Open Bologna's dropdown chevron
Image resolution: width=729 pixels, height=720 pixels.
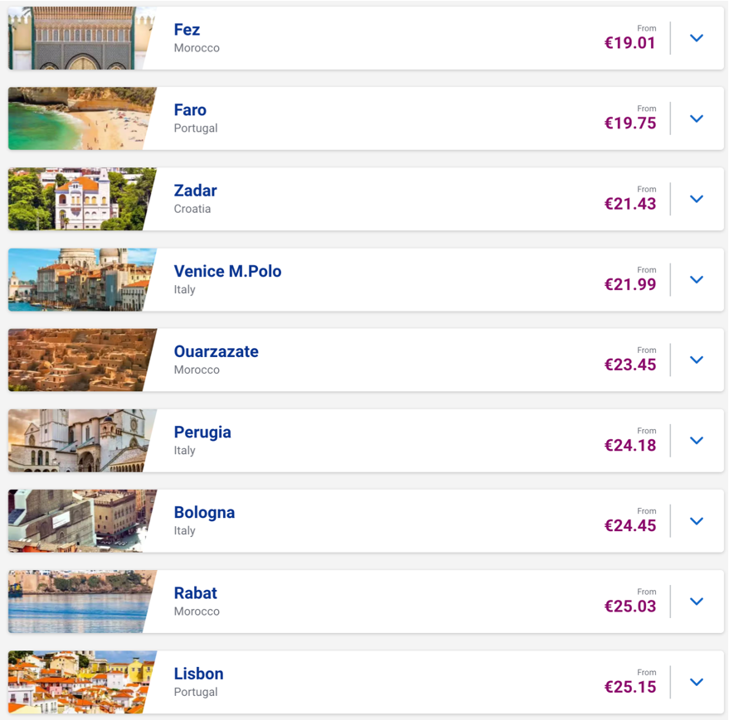(x=697, y=521)
